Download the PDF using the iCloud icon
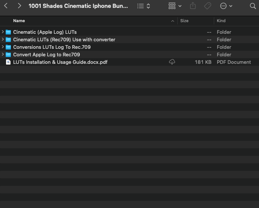Image resolution: width=259 pixels, height=208 pixels. pos(172,62)
